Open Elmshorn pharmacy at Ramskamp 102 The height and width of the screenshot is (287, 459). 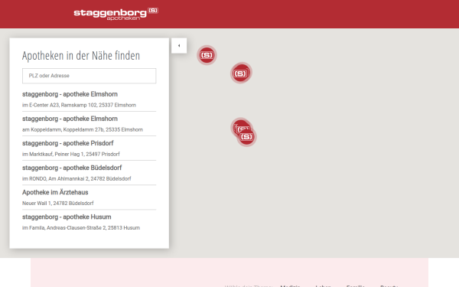(x=90, y=99)
